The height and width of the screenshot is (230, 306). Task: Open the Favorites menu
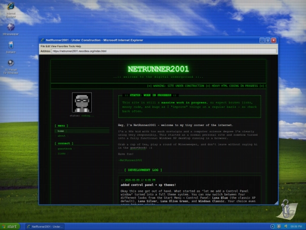coord(63,47)
